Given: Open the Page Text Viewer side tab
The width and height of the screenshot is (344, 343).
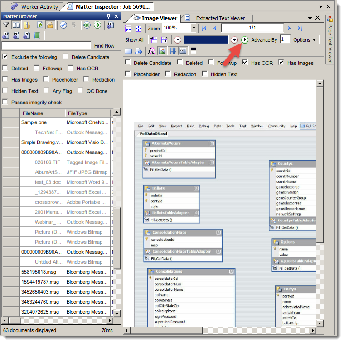Looking at the screenshot, I should pyautogui.click(x=330, y=39).
